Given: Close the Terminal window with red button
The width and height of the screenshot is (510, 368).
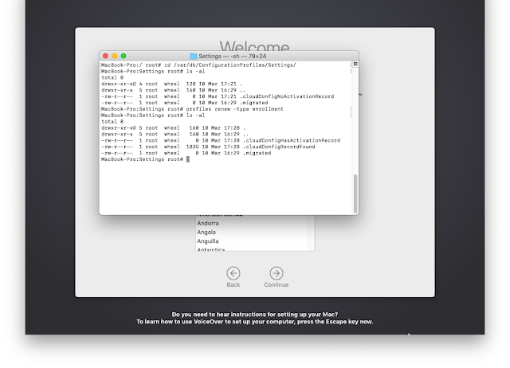Looking at the screenshot, I should click(105, 56).
